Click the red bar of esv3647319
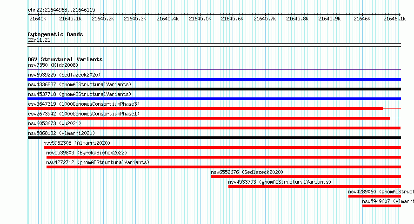414x224 pixels. coord(205,109)
